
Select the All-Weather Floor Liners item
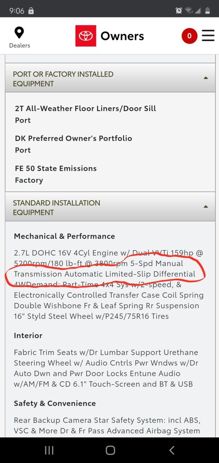point(85,114)
